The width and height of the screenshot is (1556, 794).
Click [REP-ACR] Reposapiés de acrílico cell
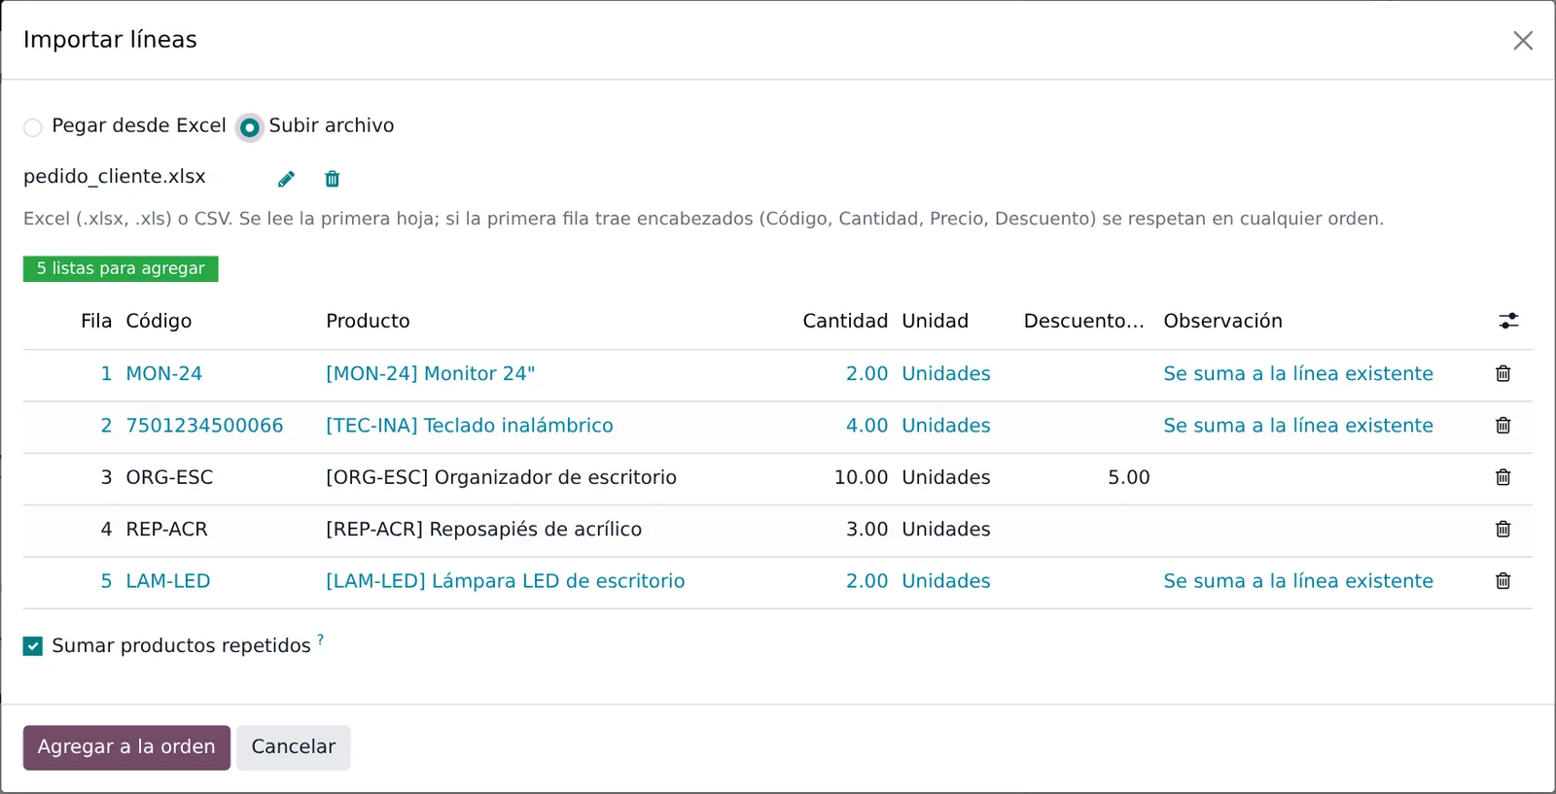(483, 530)
